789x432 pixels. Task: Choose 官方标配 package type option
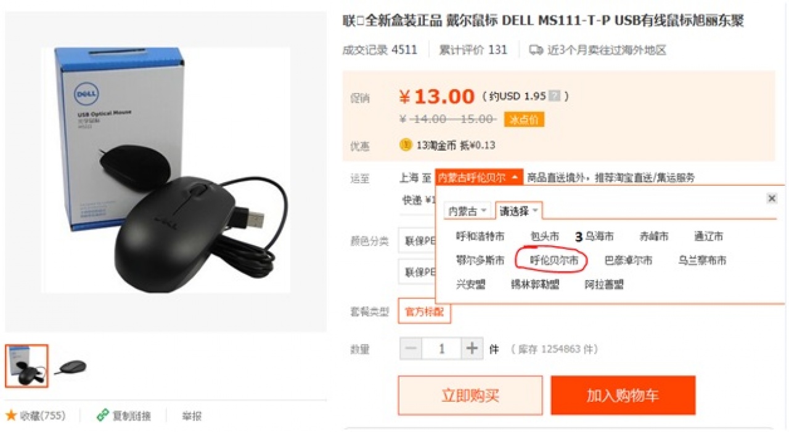[x=424, y=311]
